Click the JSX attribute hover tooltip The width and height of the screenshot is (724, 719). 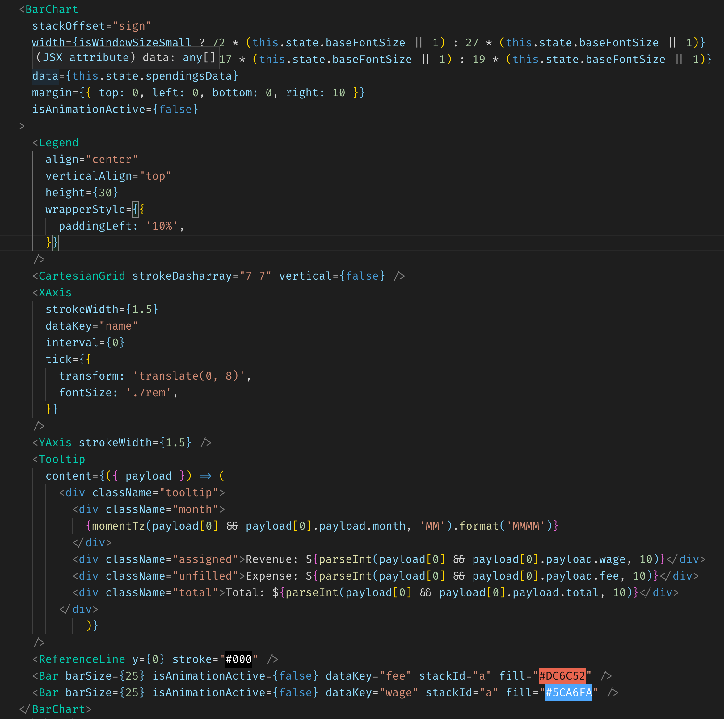pyautogui.click(x=126, y=58)
